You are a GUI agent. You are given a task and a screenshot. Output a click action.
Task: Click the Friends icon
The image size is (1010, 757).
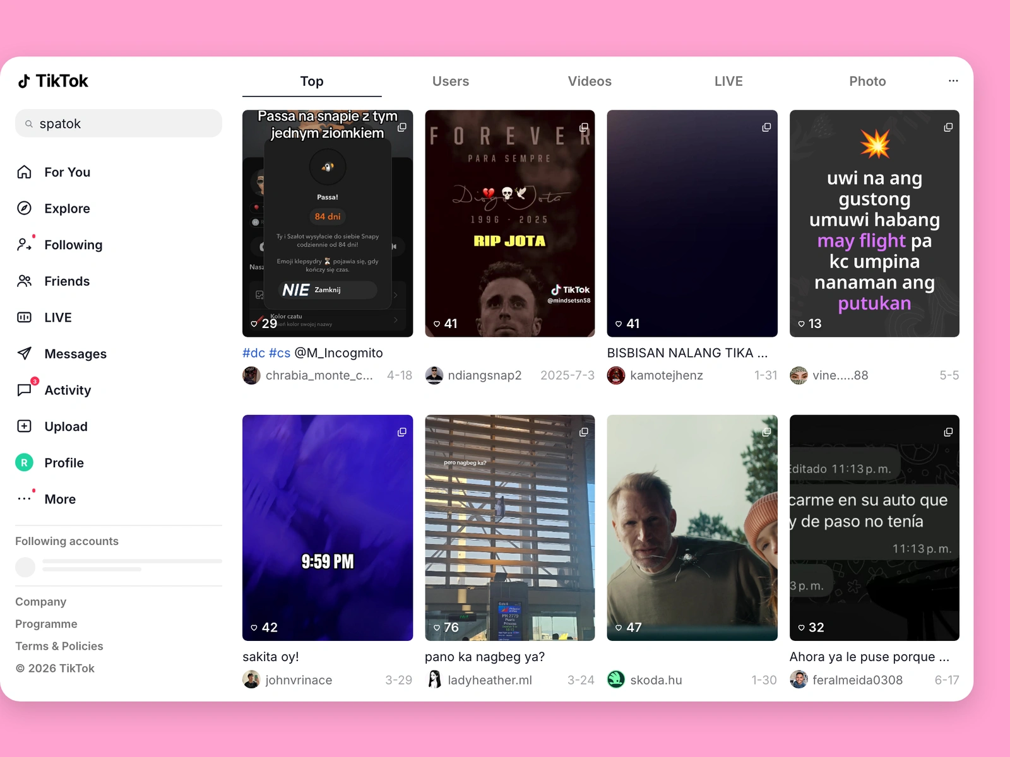click(x=24, y=281)
